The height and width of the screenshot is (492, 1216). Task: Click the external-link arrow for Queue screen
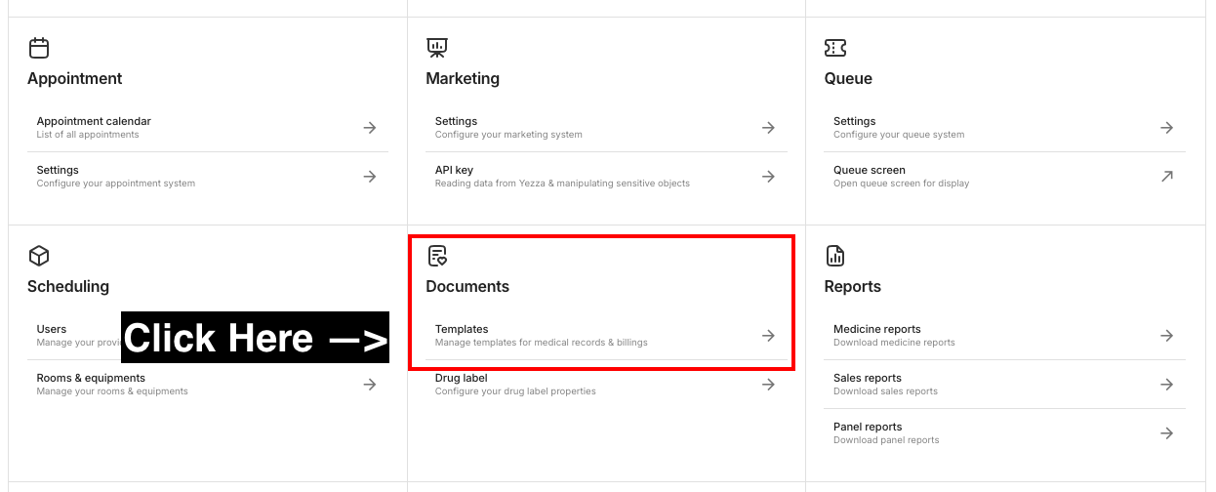[x=1166, y=177]
